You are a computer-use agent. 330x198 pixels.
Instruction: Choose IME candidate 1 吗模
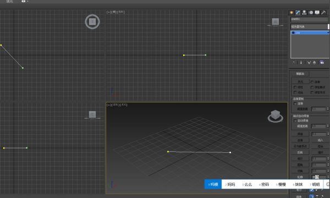213,184
